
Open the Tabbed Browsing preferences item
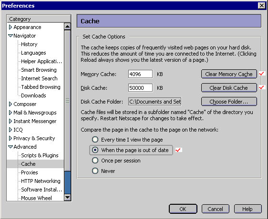(41, 87)
